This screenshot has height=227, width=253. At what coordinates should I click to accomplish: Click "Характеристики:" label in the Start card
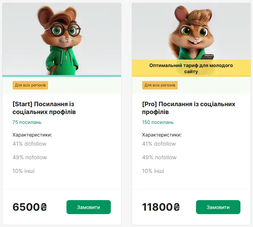click(32, 135)
